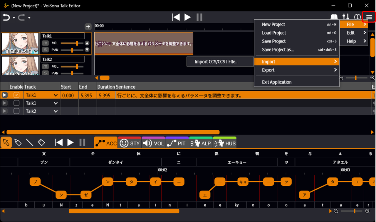Mute the Talk1 track with M button
Image resolution: width=376 pixels, height=222 pixels.
tap(45, 43)
